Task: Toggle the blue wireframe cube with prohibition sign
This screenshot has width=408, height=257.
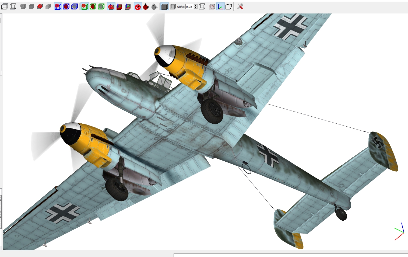Action: point(58,6)
